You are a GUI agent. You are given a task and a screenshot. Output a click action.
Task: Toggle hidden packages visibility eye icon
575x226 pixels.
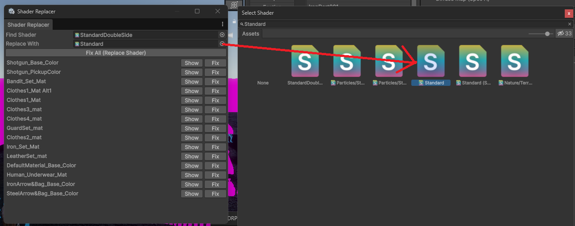click(x=560, y=33)
